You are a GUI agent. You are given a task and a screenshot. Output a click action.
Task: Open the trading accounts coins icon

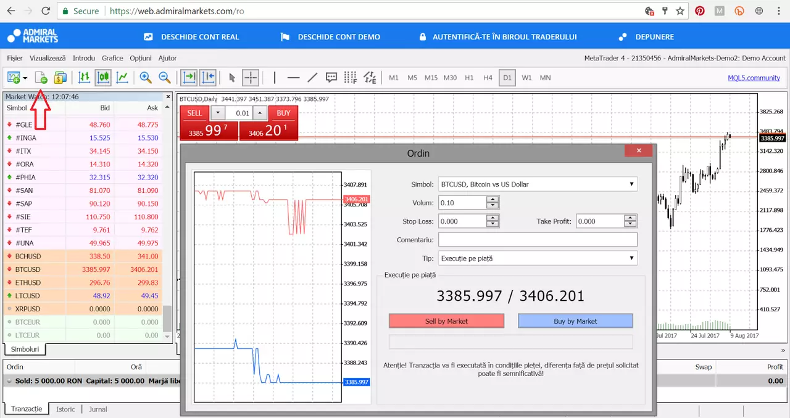click(60, 78)
